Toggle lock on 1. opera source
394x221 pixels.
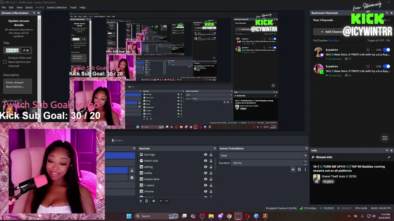211,185
